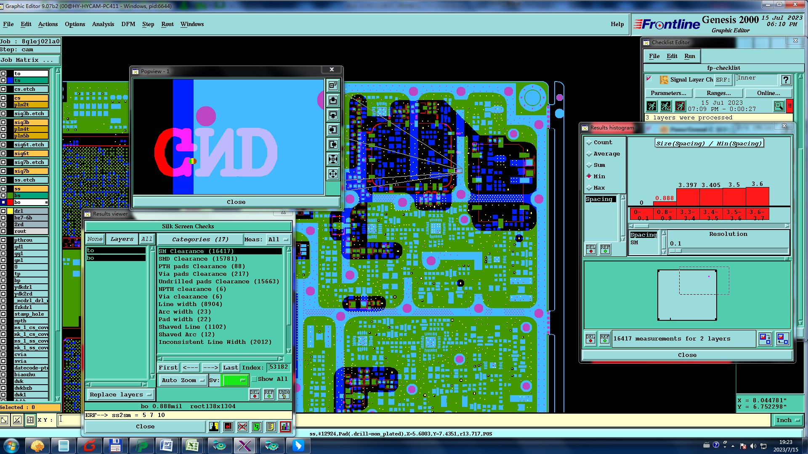This screenshot has height=454, width=808.
Task: Open the Meas: All dropdown
Action: tap(278, 239)
